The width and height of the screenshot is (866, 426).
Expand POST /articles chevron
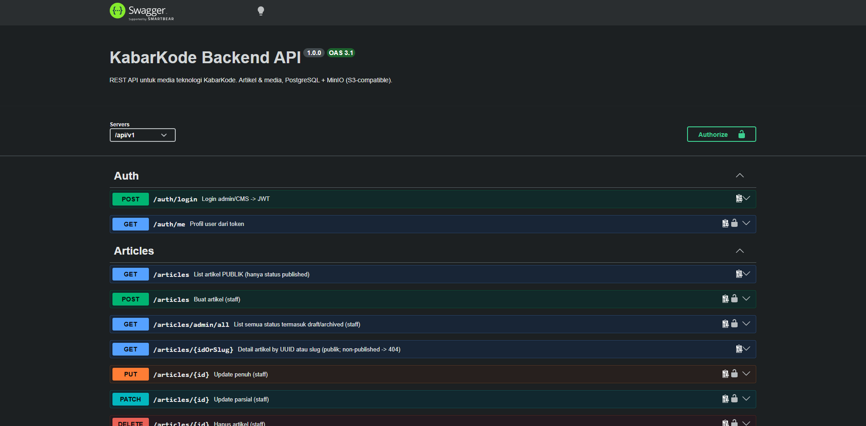[x=746, y=299]
